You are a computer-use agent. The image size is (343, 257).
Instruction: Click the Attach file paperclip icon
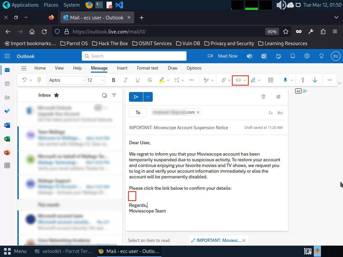(223, 80)
